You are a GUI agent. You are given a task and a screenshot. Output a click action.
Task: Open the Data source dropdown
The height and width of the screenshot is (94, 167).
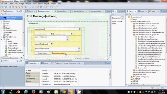(123, 18)
